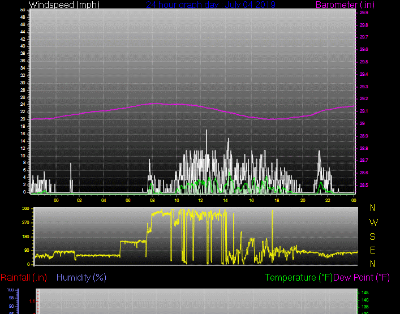Select the 22 hour mark on time axis
400x314 pixels.
pos(328,200)
